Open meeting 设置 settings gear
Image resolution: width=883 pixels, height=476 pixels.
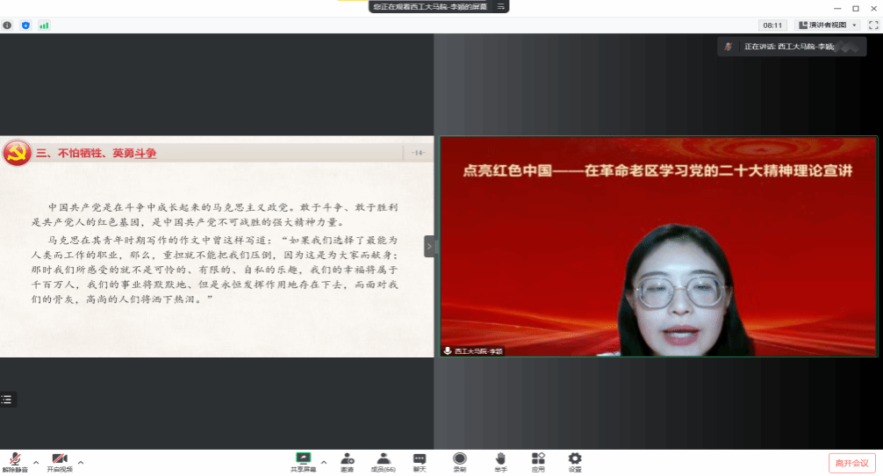pos(575,461)
